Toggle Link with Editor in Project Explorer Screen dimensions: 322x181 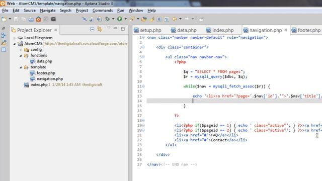[100, 29]
